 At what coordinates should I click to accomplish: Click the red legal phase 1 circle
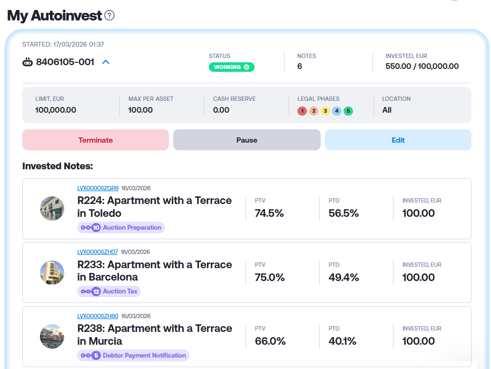(x=302, y=111)
